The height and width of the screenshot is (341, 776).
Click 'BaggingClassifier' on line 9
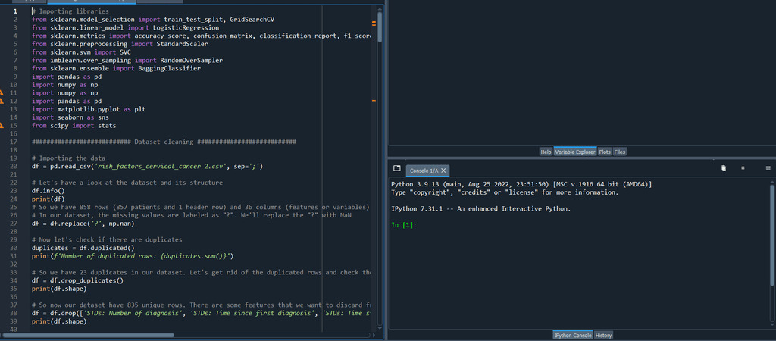tap(169, 68)
